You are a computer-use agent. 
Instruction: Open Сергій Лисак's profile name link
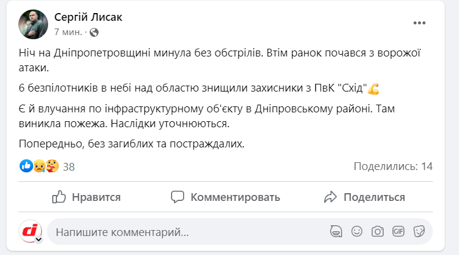coord(88,17)
